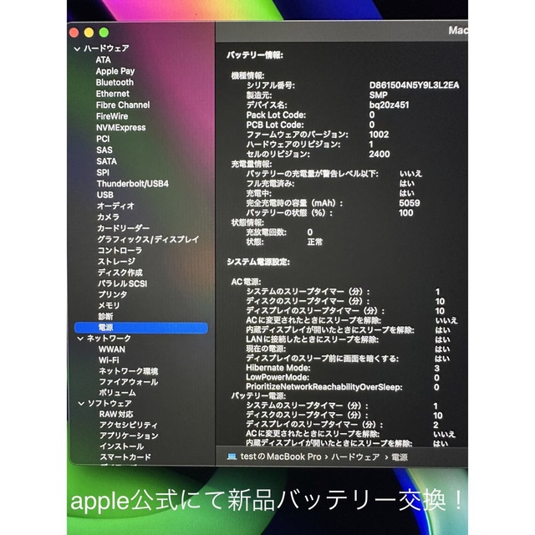
Task: Collapse the ソフトウェア section chevron
Action: tap(81, 404)
